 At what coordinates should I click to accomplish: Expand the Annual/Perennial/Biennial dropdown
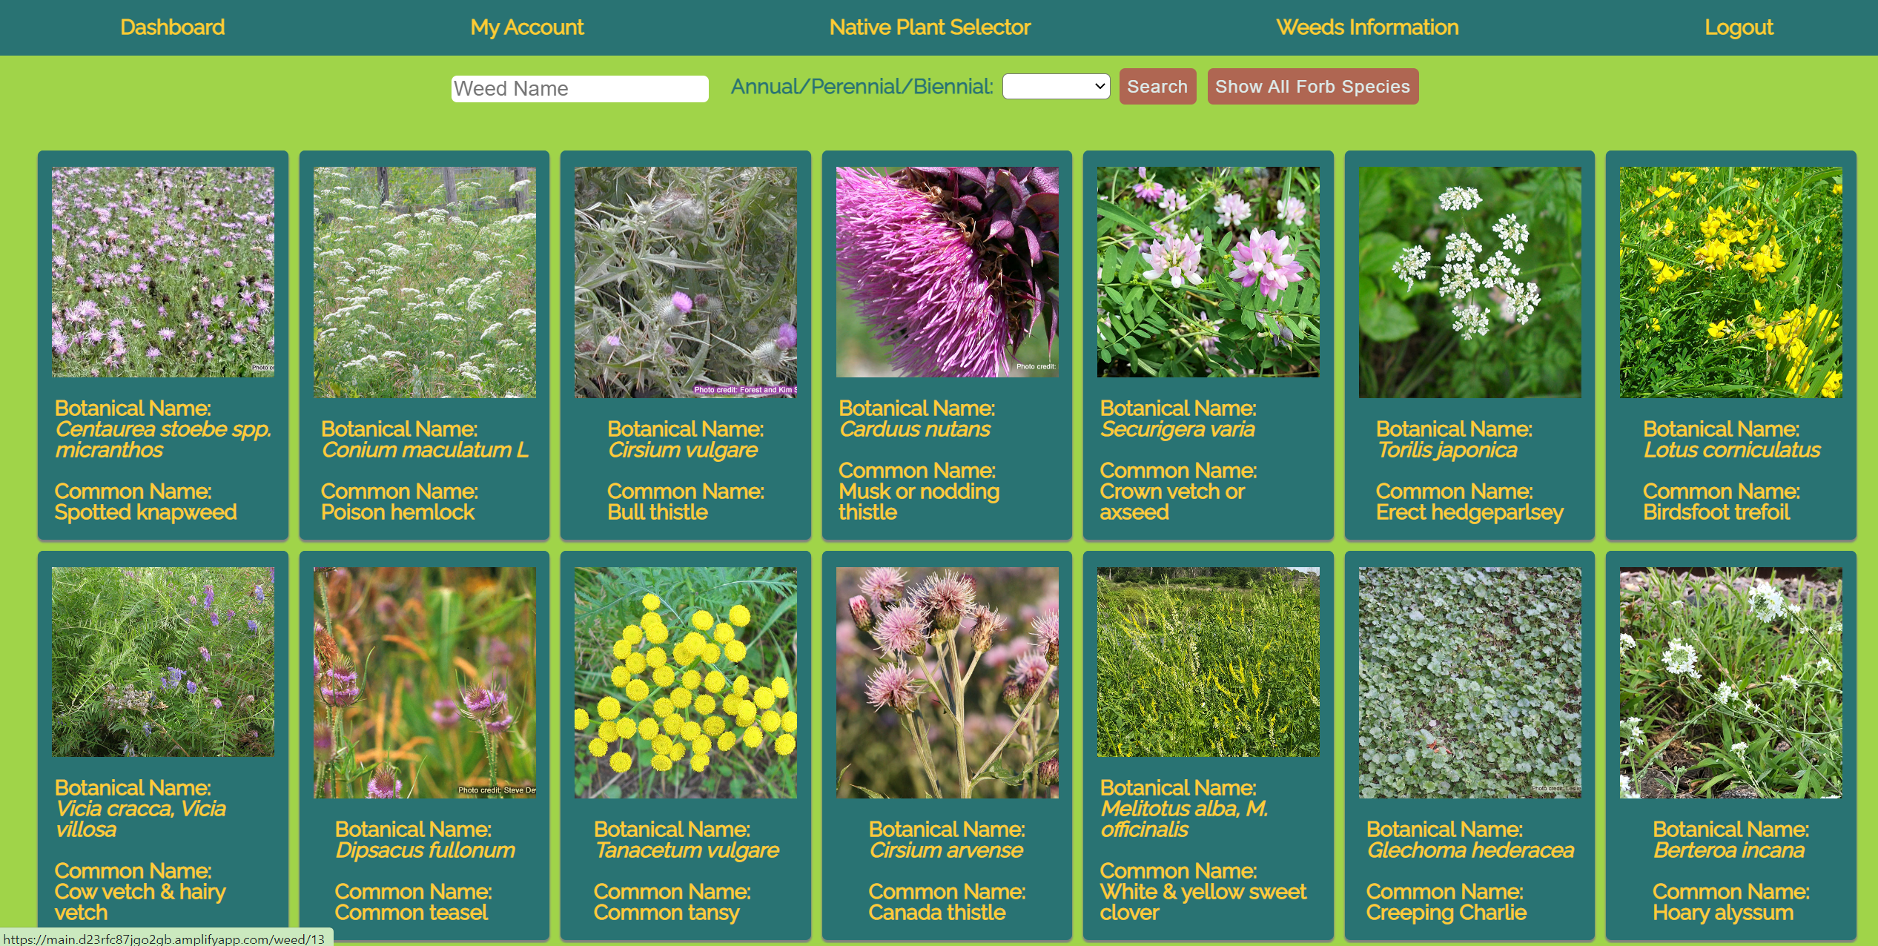coord(1055,87)
